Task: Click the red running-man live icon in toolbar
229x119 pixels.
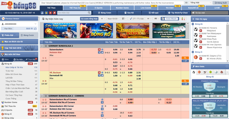Action: click(x=54, y=13)
